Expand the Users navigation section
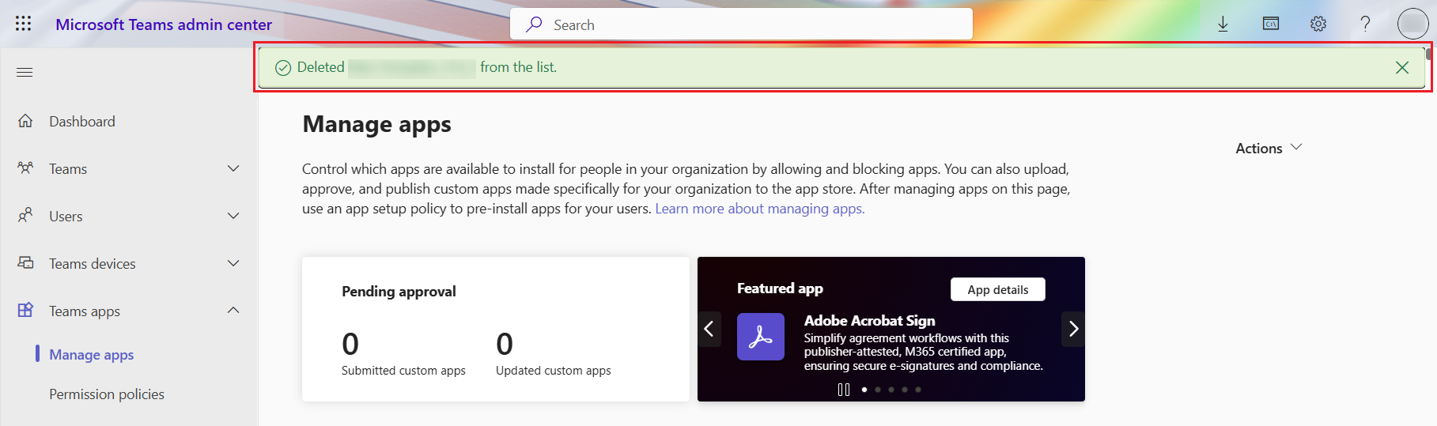1437x426 pixels. (x=233, y=216)
